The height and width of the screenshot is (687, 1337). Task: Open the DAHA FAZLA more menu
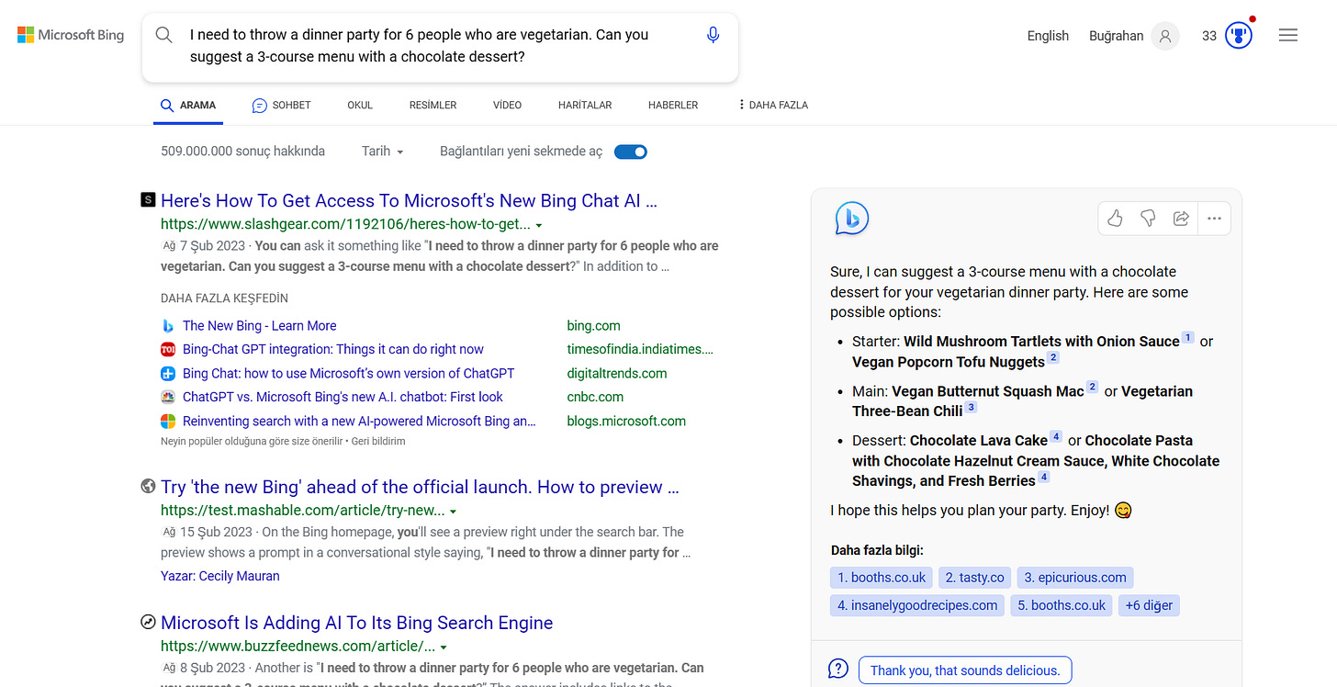coord(773,105)
